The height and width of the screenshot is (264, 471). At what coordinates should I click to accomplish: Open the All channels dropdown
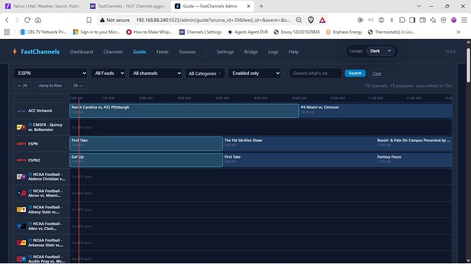pos(156,73)
